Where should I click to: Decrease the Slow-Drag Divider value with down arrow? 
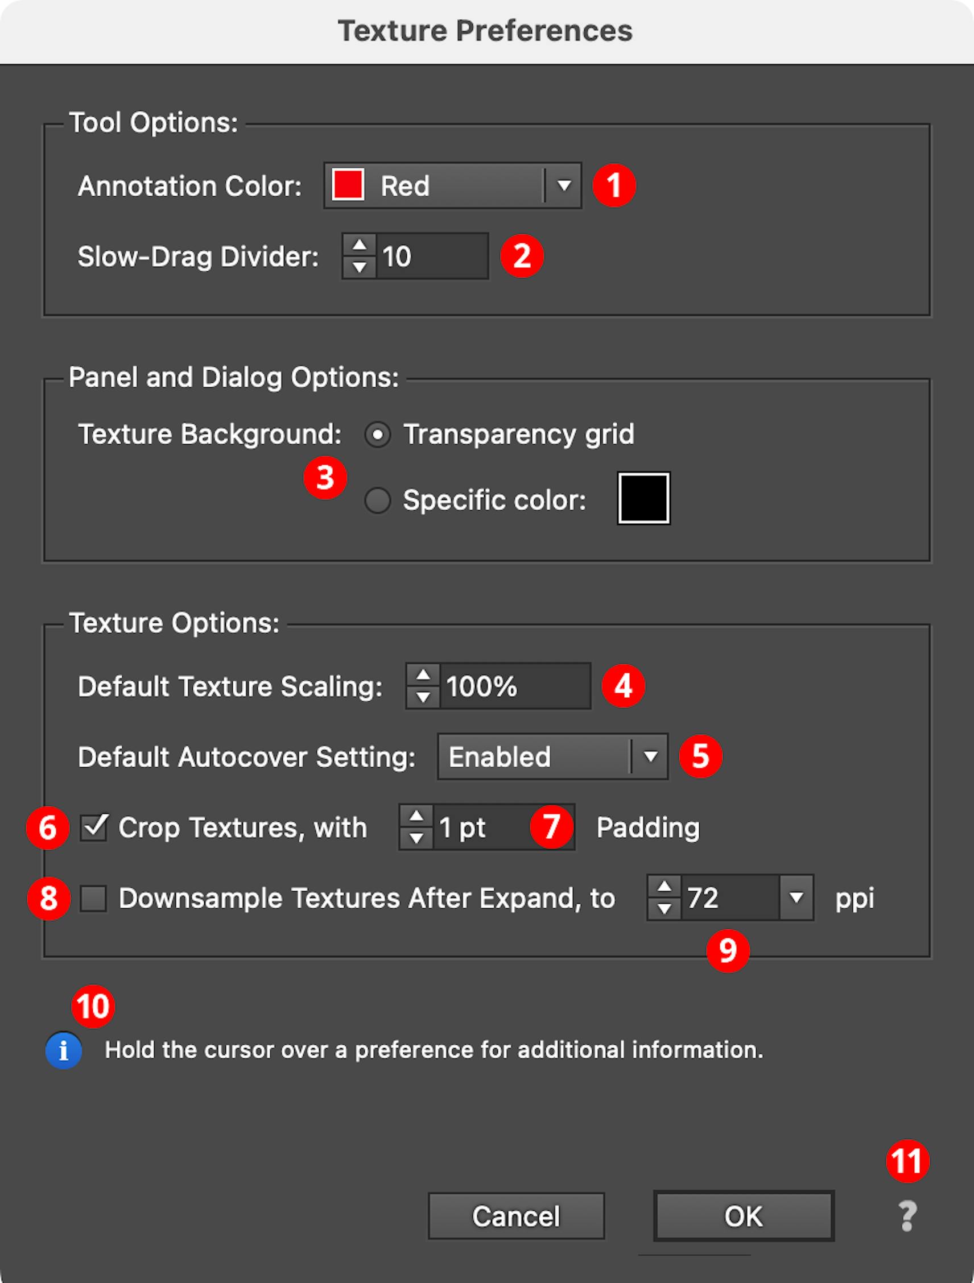point(359,267)
